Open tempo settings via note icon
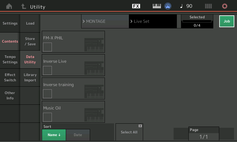Image resolution: width=237 pixels, height=142 pixels. pyautogui.click(x=182, y=6)
